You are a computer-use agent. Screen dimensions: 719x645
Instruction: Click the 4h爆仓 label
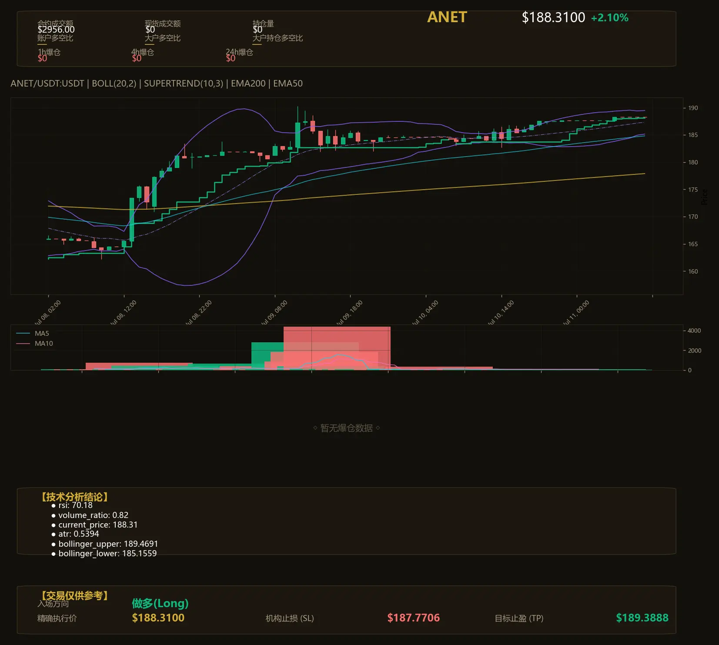tap(143, 52)
